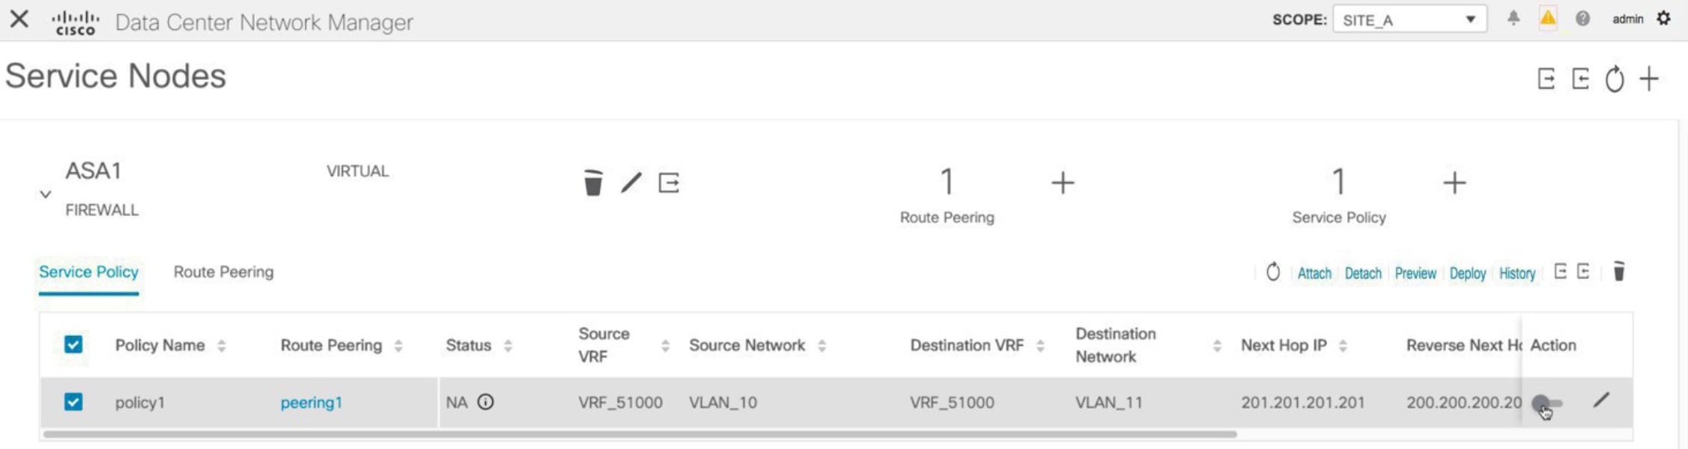Switch to the Route Peering tab

pyautogui.click(x=223, y=272)
